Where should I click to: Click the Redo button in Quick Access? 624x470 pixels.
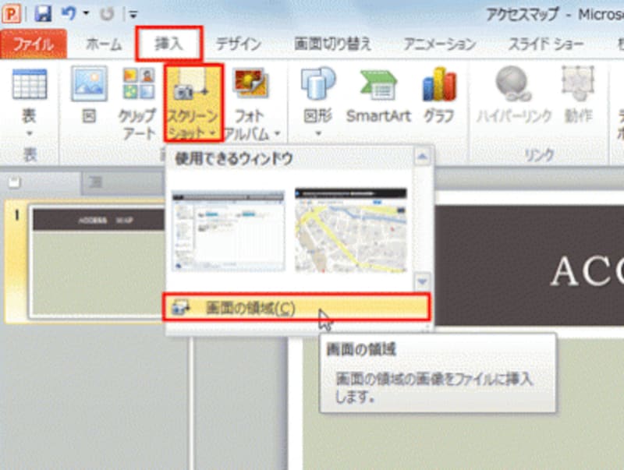click(106, 14)
